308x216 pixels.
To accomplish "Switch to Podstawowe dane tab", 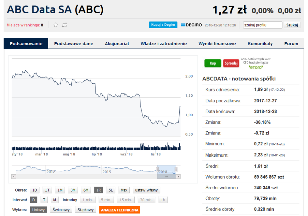I will click(74, 44).
